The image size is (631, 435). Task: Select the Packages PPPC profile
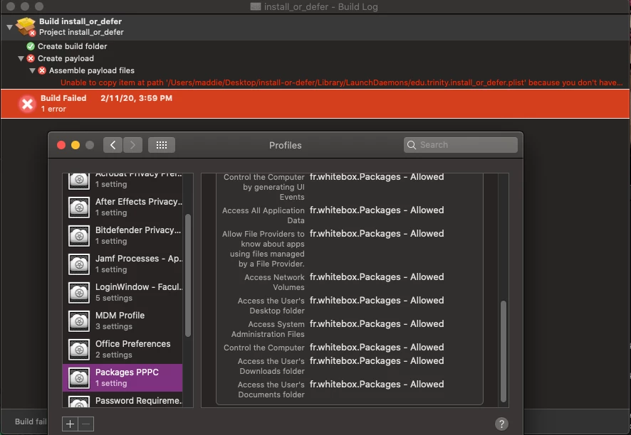tap(122, 378)
